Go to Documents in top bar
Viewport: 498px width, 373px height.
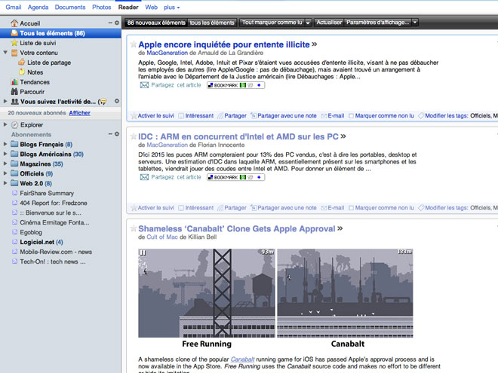pyautogui.click(x=70, y=7)
